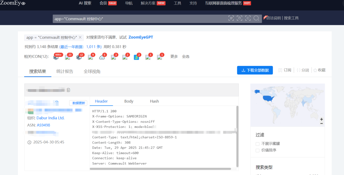Zoom in on the world map
Viewport: 344px width, 175px height.
(x=321, y=119)
